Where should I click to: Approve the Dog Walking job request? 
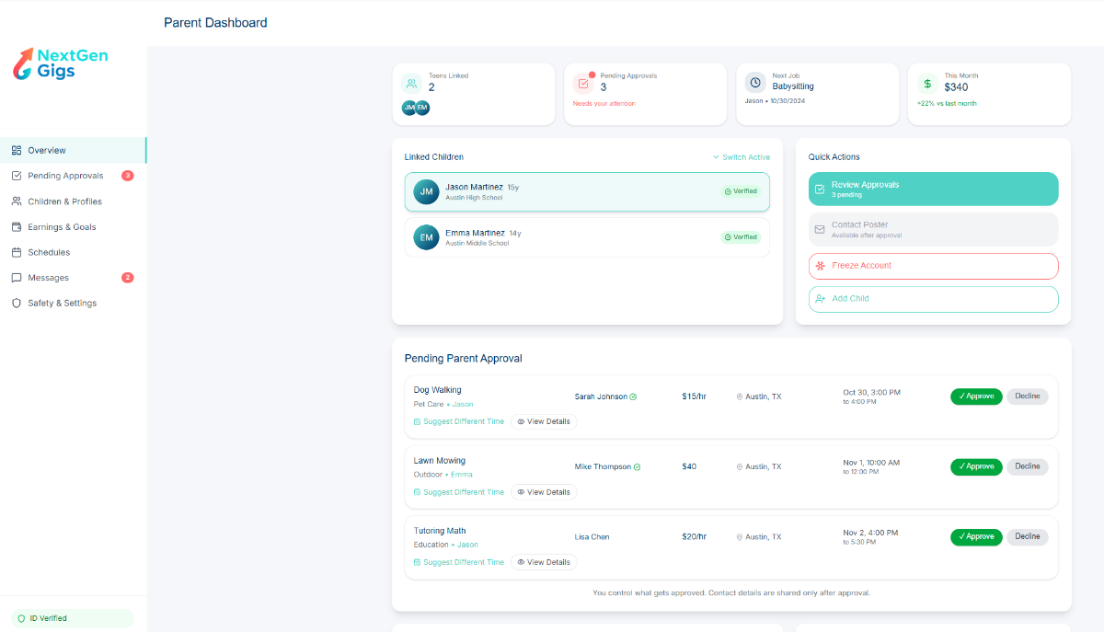click(x=976, y=396)
